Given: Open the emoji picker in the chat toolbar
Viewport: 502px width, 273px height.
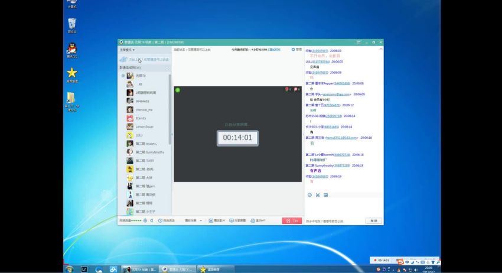Looking at the screenshot, I should (x=309, y=195).
